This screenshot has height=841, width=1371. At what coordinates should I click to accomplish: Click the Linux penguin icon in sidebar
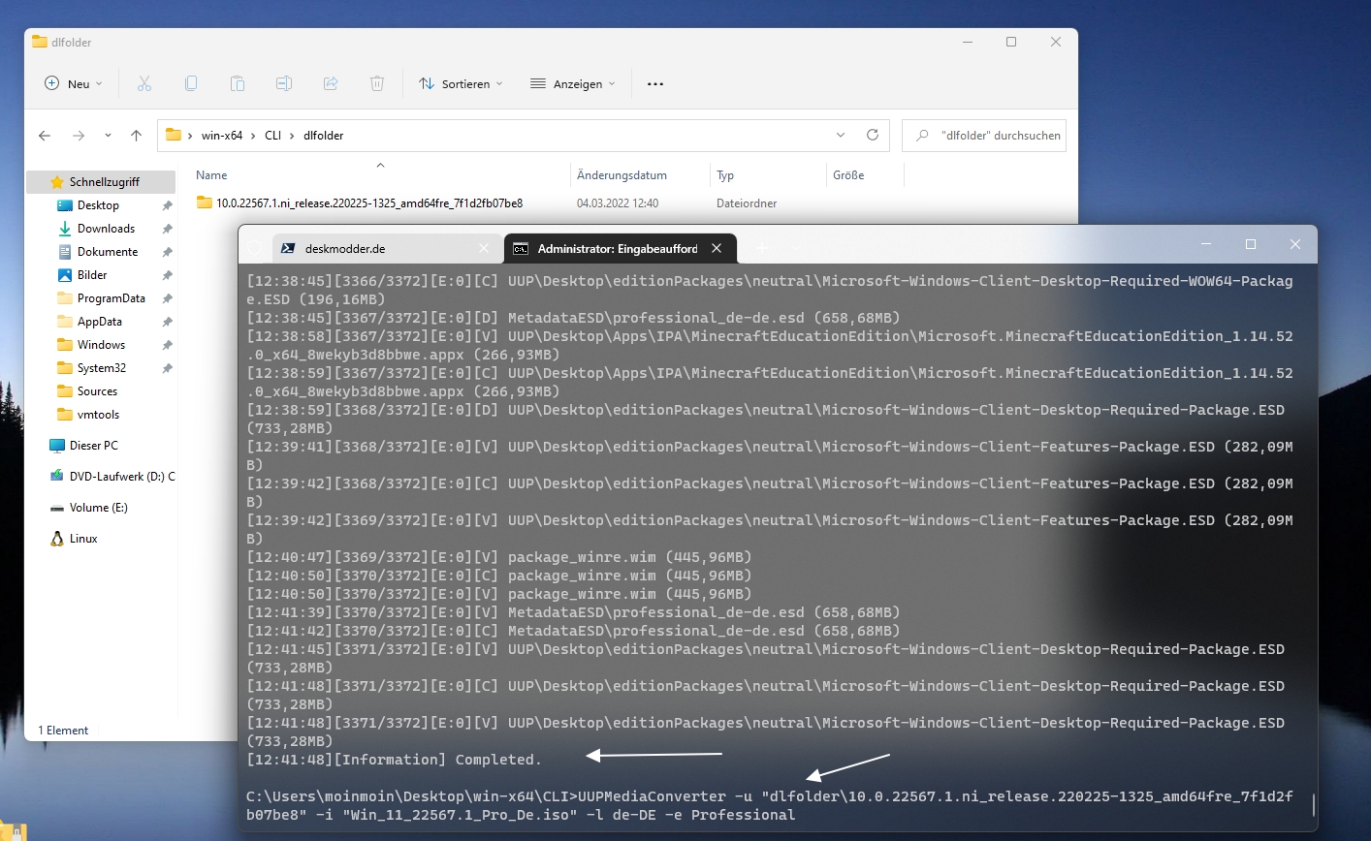pos(57,539)
